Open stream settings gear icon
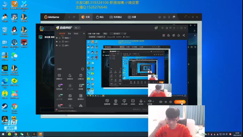The height and width of the screenshot is (137, 243). click(x=170, y=102)
